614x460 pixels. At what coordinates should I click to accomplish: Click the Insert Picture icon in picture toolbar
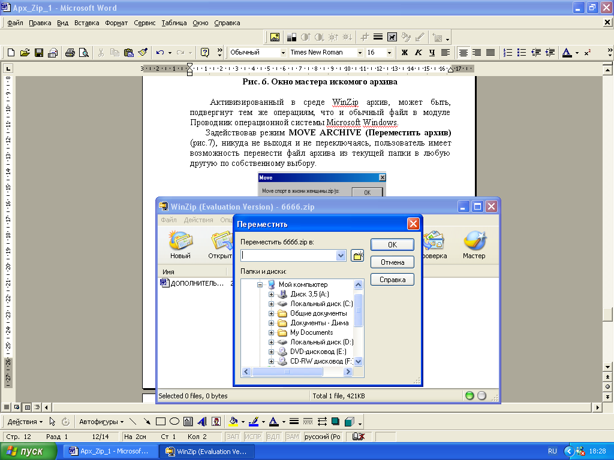[275, 37]
